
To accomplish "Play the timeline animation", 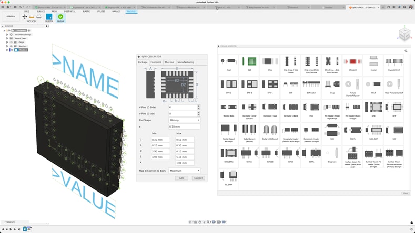I will click(x=11, y=229).
